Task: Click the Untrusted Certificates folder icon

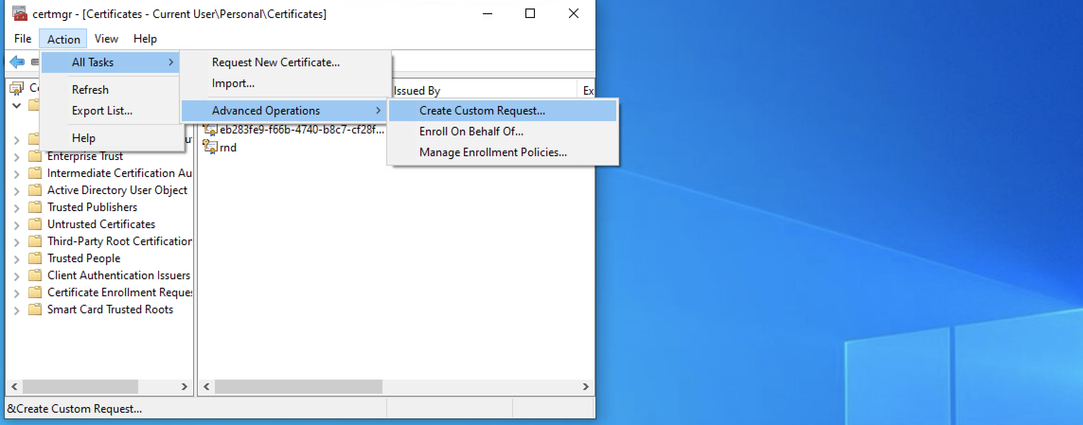Action: click(x=35, y=224)
